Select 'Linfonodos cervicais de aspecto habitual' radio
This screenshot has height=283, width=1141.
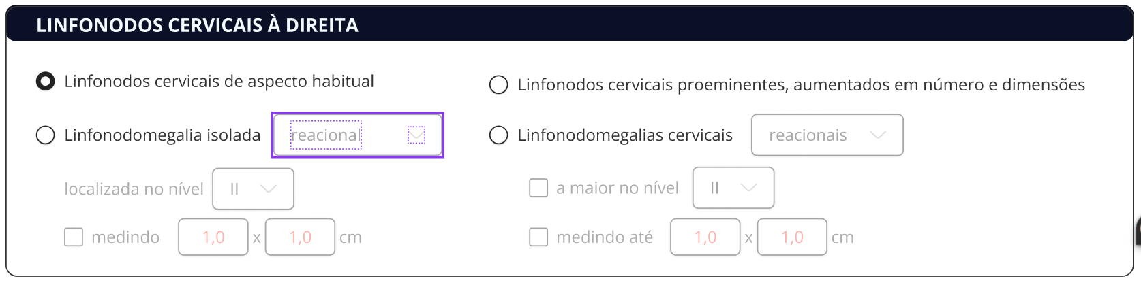pos(46,82)
